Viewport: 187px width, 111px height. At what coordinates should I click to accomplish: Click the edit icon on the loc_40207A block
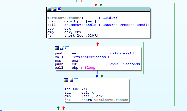tap(71, 80)
